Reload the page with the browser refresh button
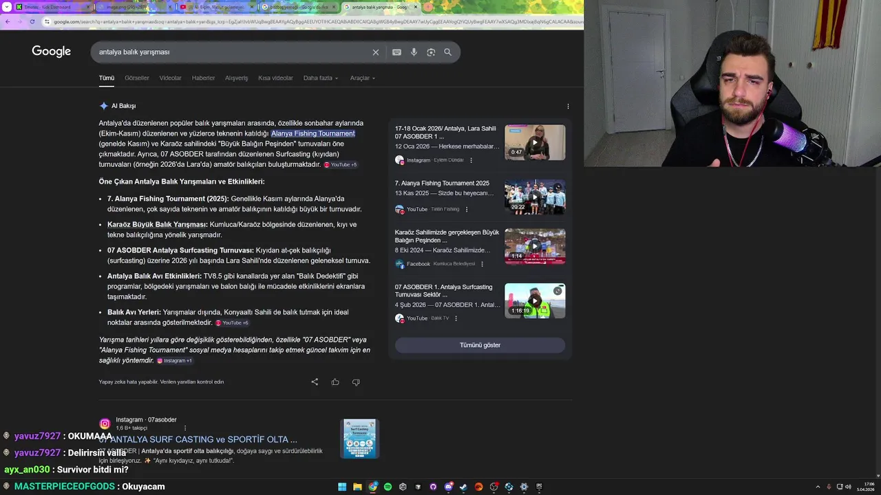881x495 pixels. coord(32,21)
